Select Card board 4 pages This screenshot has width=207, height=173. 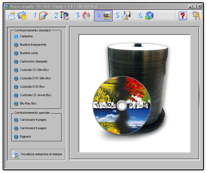coord(30,120)
